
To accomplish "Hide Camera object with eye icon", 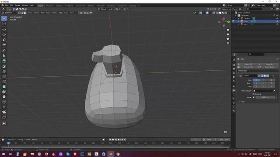I will click(x=277, y=18).
